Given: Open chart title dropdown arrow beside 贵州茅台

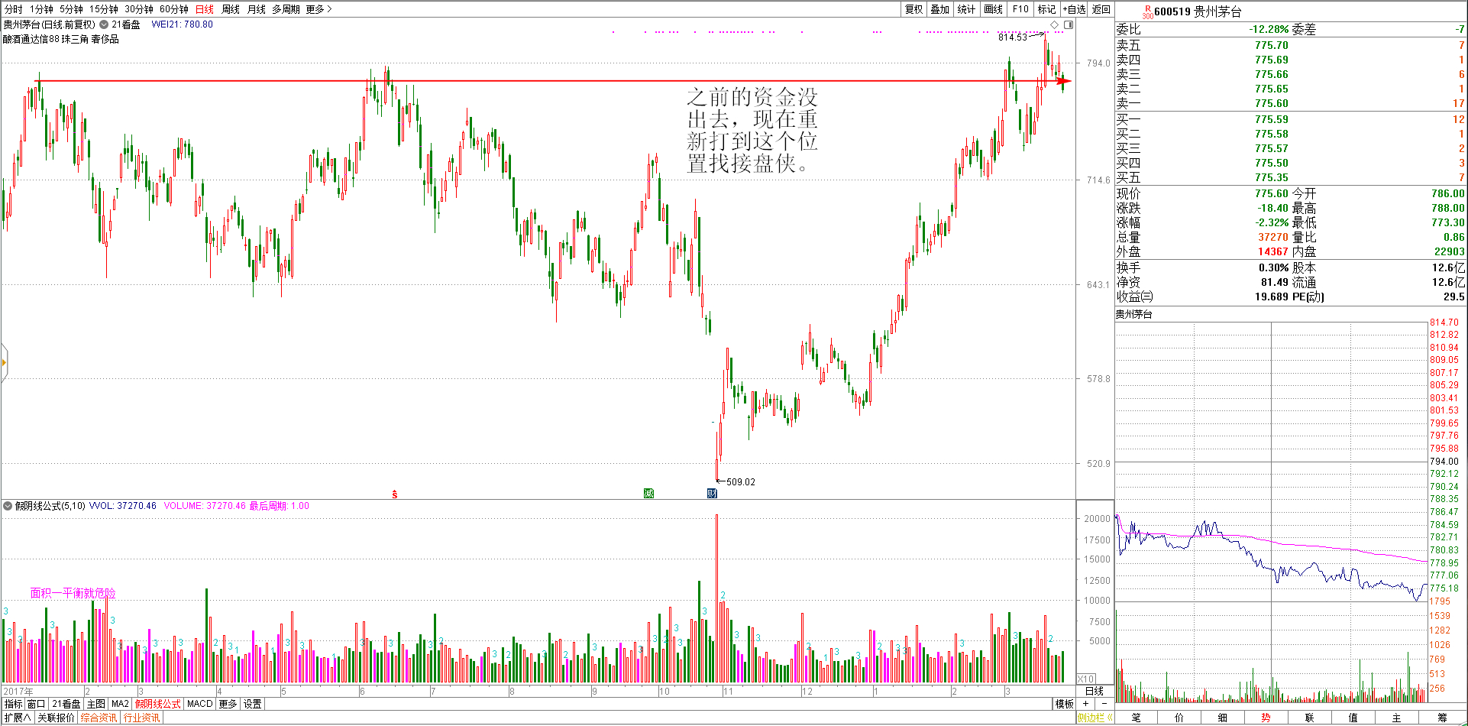Looking at the screenshot, I should click(x=104, y=24).
